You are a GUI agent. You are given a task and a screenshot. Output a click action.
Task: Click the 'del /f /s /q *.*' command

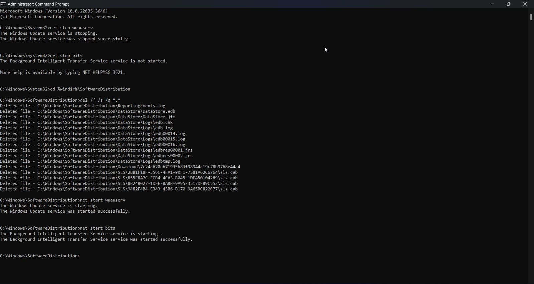coord(60,100)
